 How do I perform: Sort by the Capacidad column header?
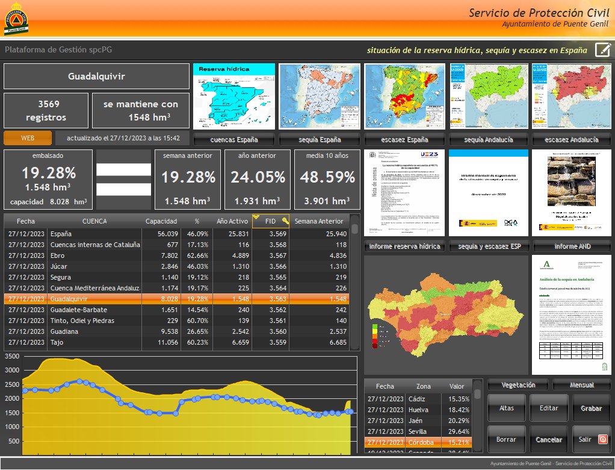coord(161,221)
